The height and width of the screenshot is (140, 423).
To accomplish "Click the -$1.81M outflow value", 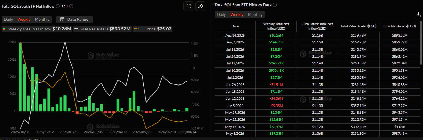I will coord(276,84).
